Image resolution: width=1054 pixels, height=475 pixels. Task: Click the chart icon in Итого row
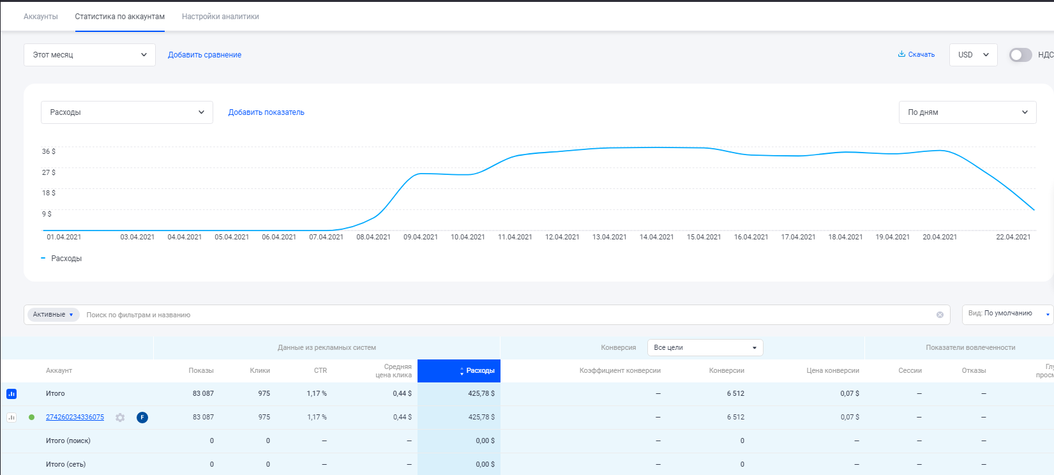point(11,394)
